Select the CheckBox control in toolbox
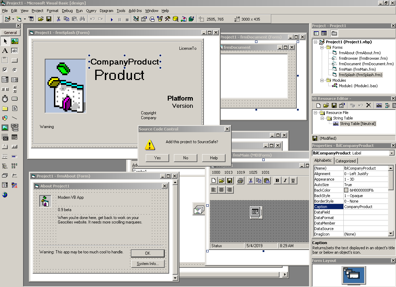 (5, 70)
